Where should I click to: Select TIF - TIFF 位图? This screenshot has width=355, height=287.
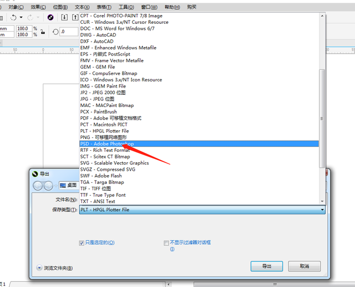click(199, 188)
